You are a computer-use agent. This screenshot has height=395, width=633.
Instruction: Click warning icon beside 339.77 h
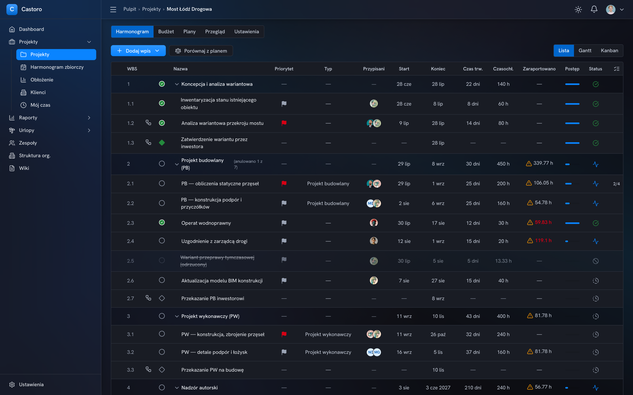tap(529, 164)
